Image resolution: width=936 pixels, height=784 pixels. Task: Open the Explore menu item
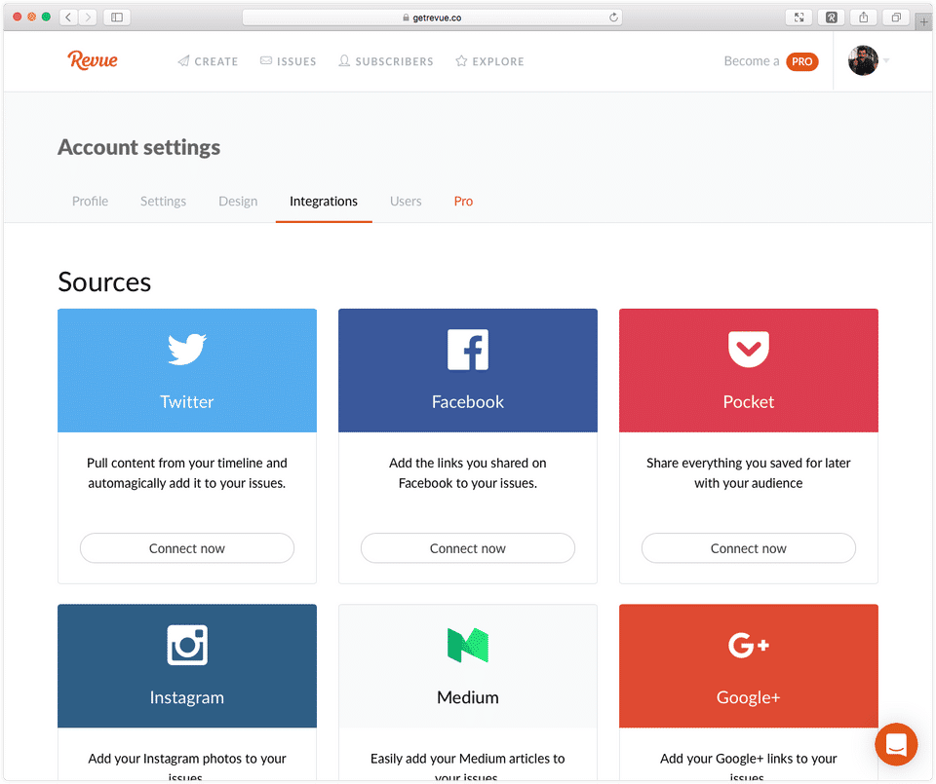490,61
